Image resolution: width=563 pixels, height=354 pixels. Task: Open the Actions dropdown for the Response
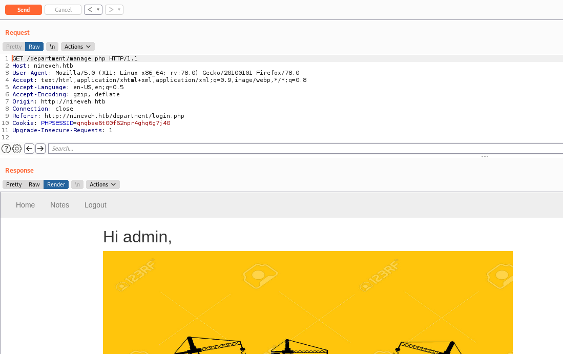102,184
